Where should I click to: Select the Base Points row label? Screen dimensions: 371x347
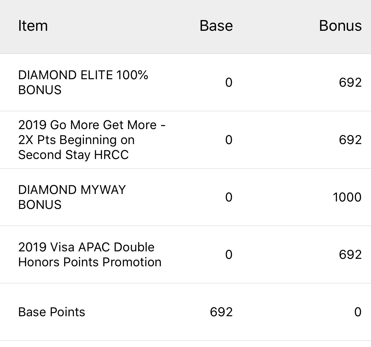point(52,312)
